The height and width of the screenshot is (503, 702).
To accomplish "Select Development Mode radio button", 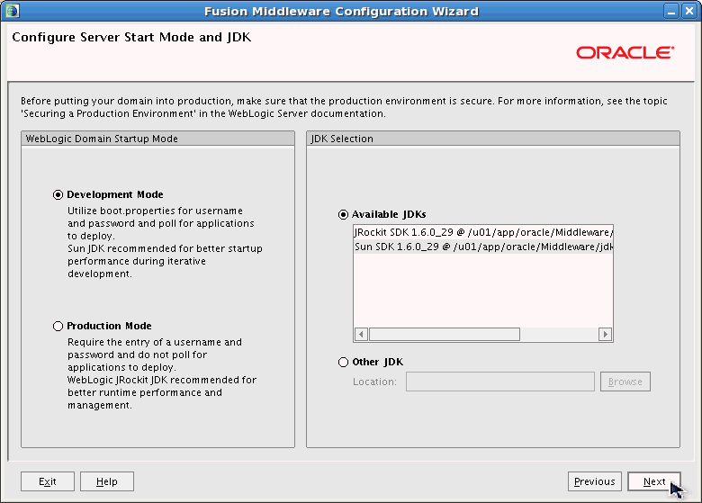I will click(58, 194).
